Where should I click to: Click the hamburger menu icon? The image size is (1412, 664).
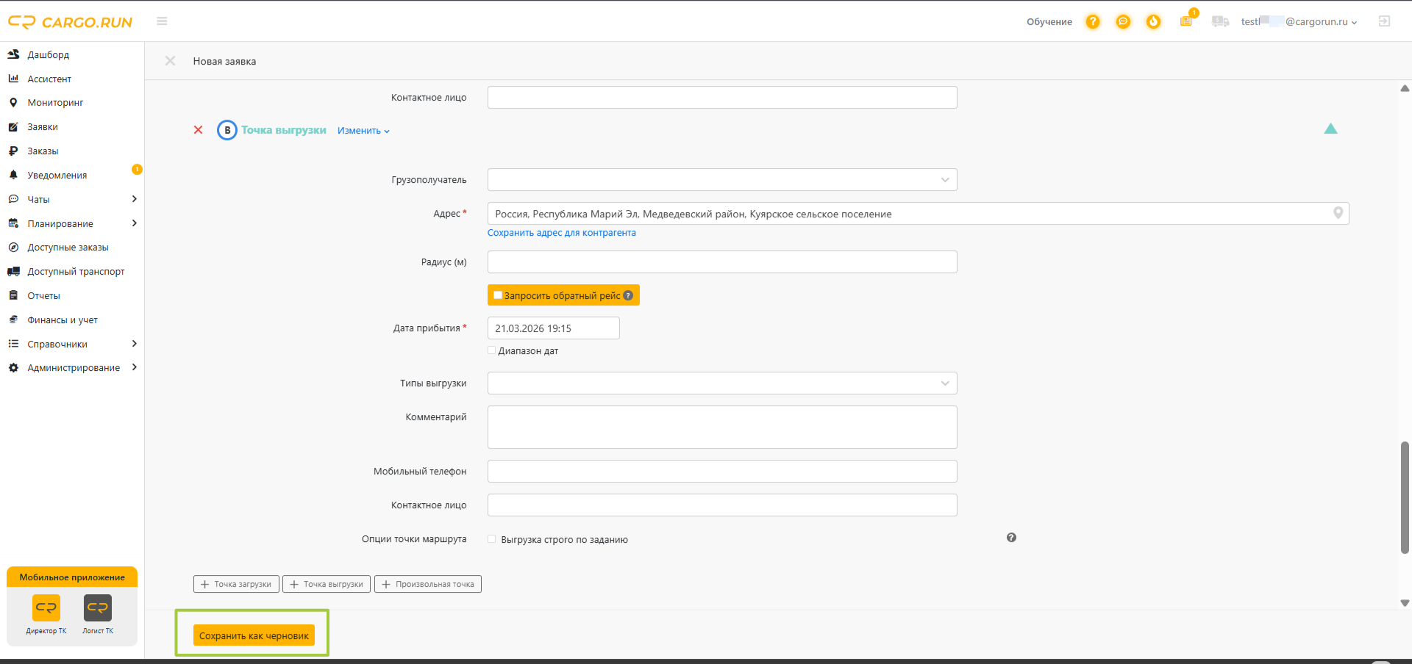click(x=162, y=21)
